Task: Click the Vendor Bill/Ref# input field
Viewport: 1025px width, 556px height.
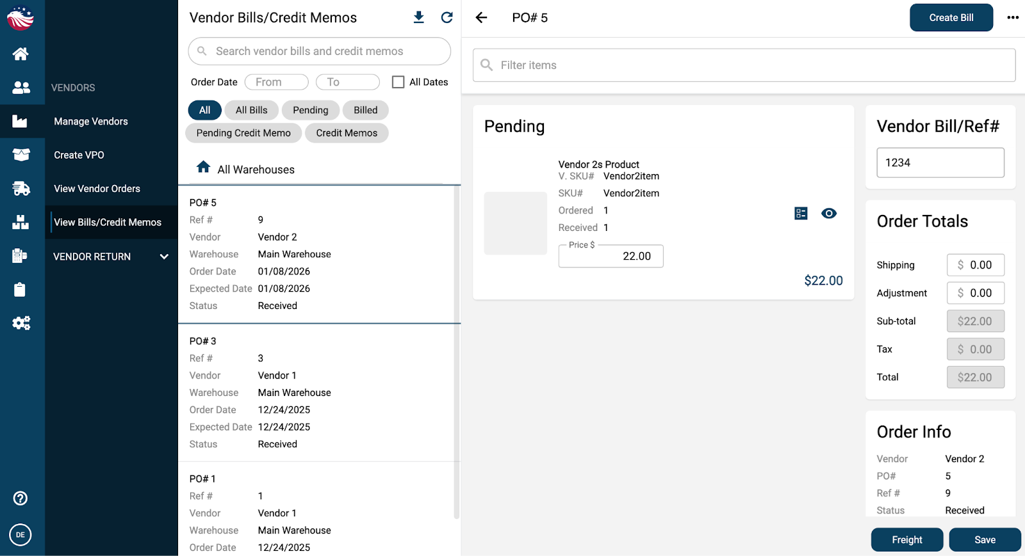Action: click(940, 163)
